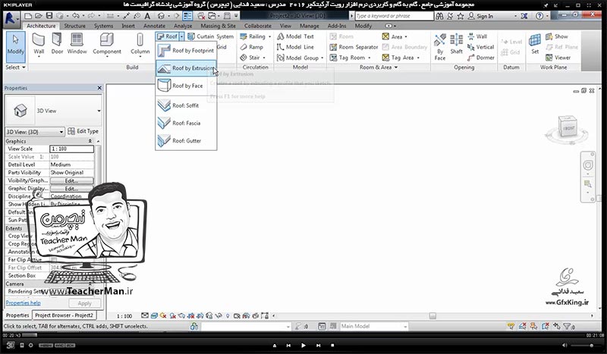Expand the Roof dropdown arrow
Image resolution: width=607 pixels, height=354 pixels.
(x=181, y=36)
